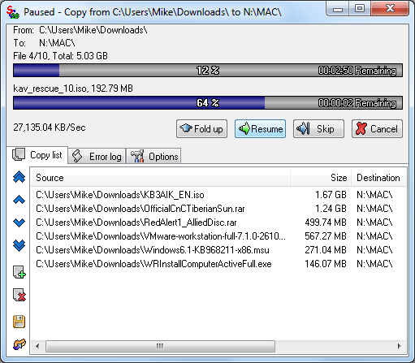Click the 567.27 MB size cell

click(x=326, y=236)
